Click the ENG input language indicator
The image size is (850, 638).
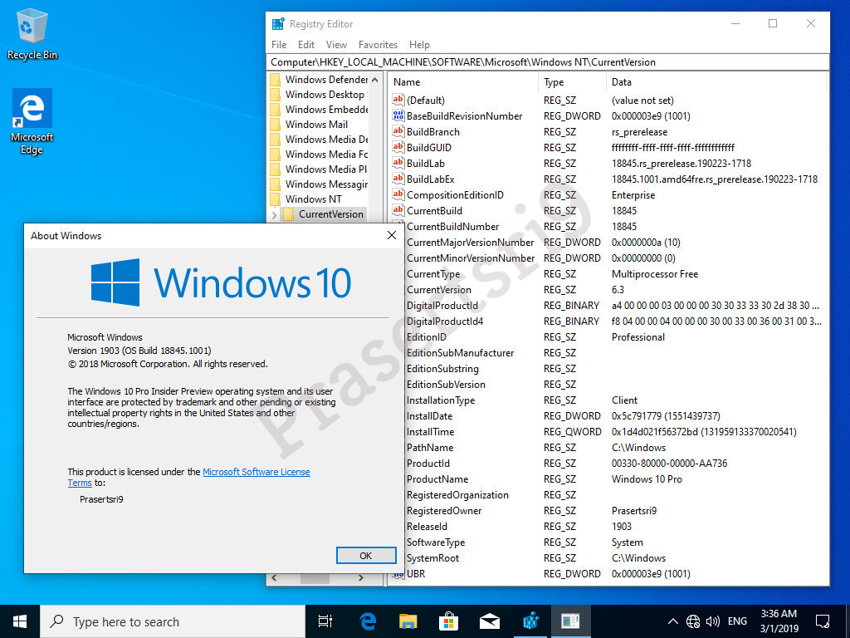tap(737, 621)
